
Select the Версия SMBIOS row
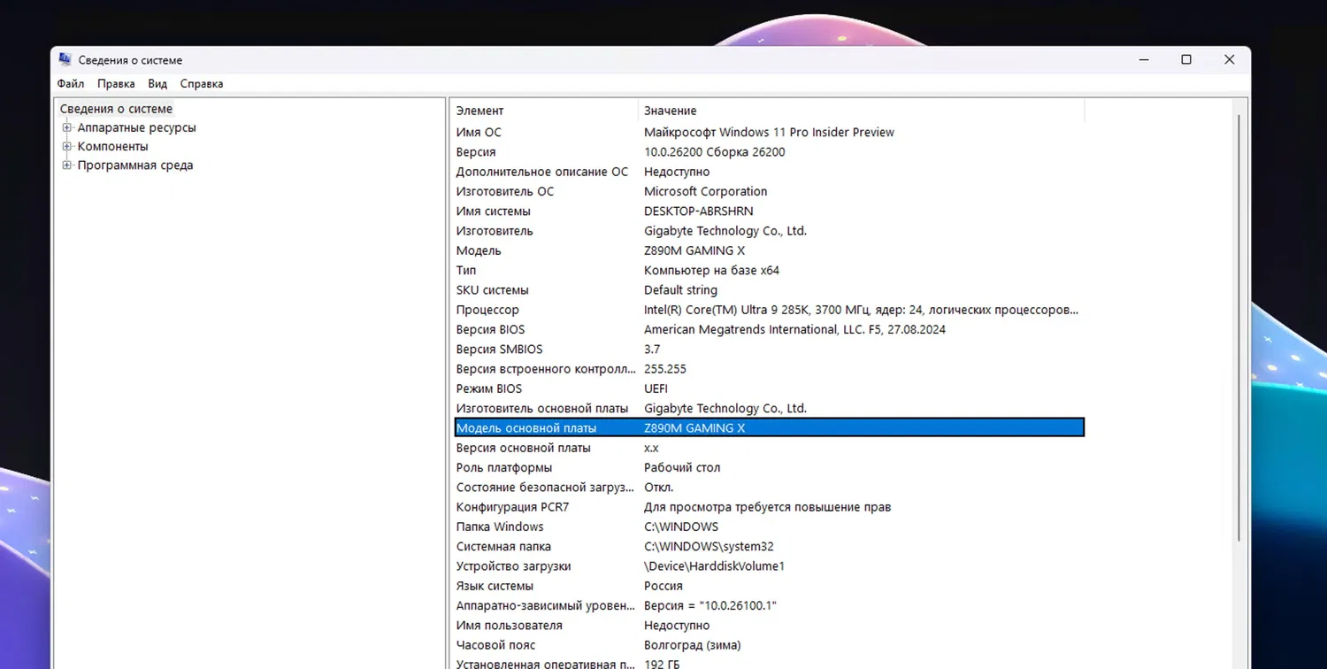[x=769, y=350]
